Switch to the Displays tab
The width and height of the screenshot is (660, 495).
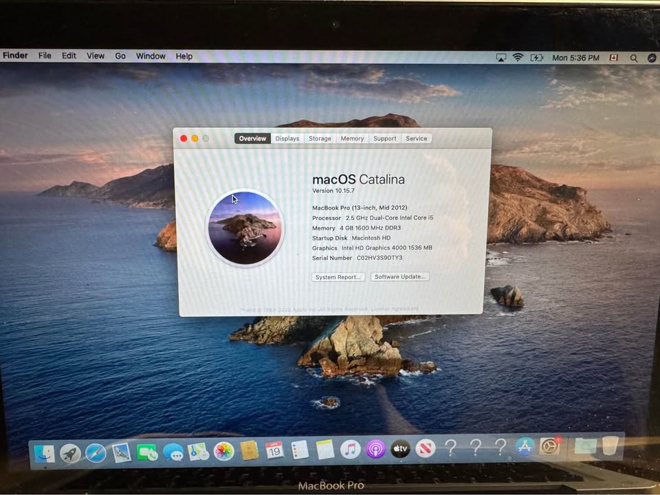pos(287,138)
